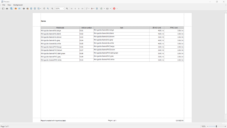
Task: Click the Matchcode column header
Action: click(x=60, y=28)
